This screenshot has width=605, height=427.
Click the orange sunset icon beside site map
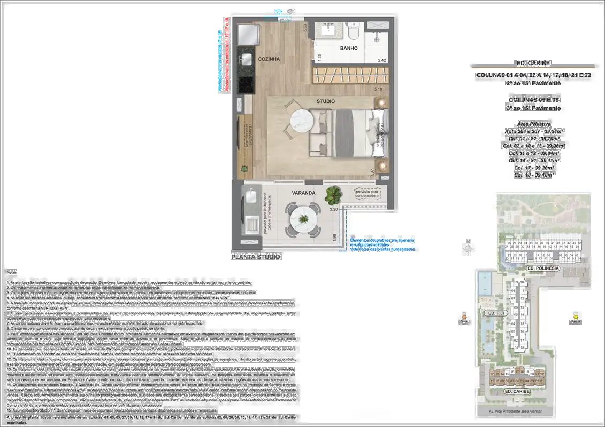[464, 318]
